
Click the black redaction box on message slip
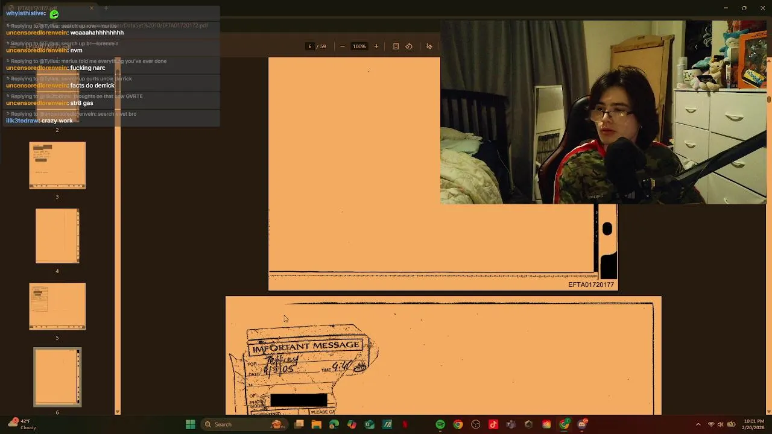[299, 400]
